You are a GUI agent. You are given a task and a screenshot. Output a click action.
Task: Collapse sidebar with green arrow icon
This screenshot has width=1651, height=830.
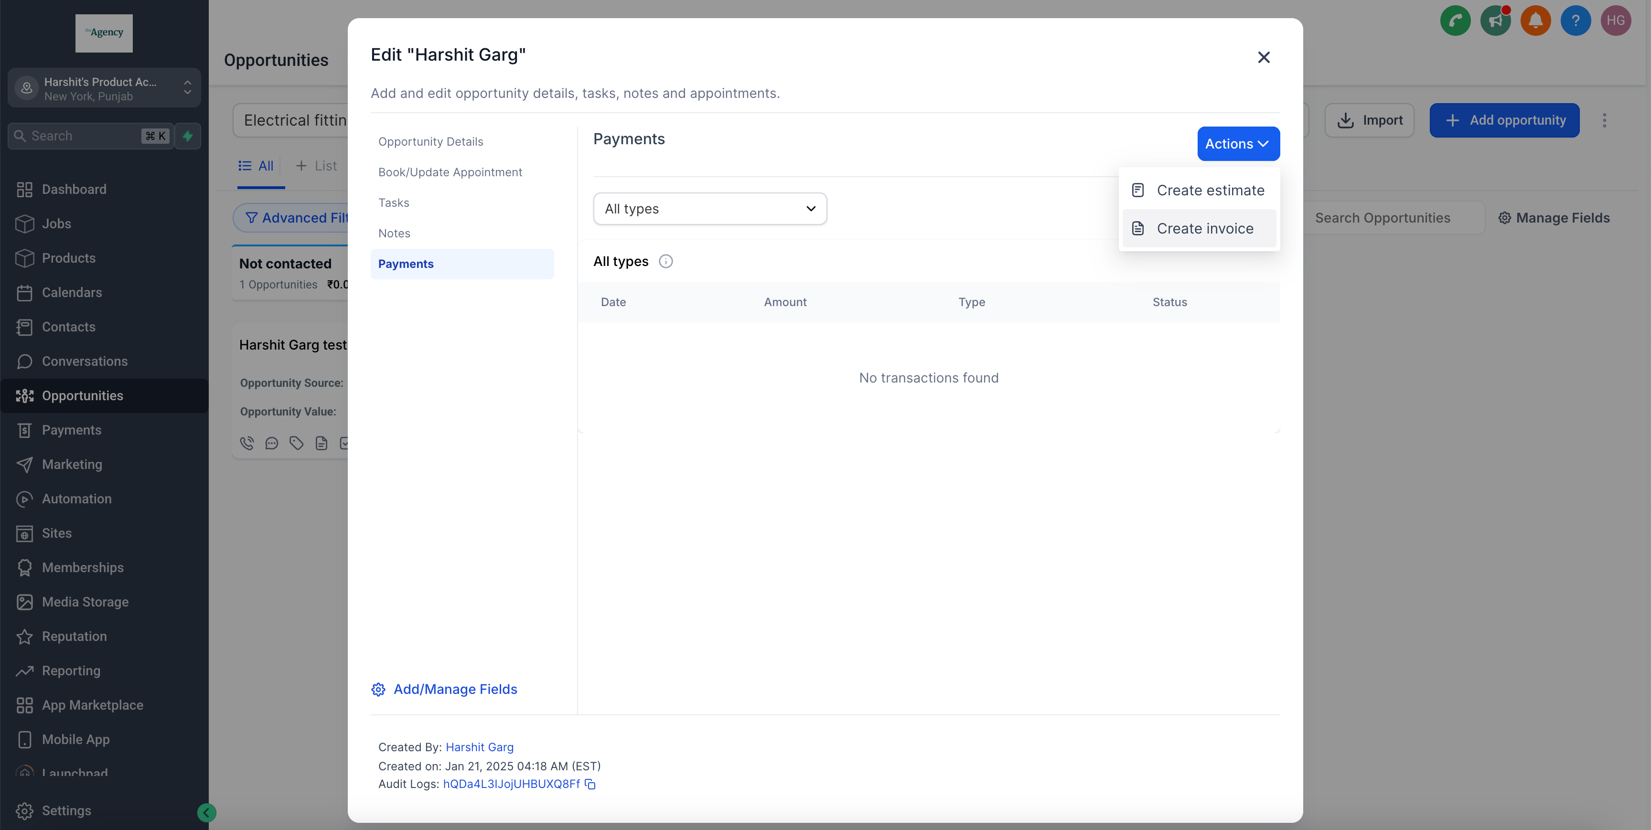point(206,813)
